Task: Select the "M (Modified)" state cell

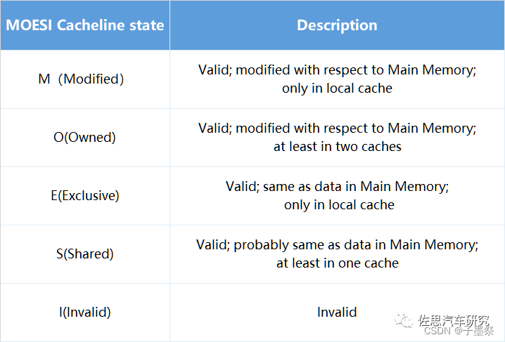Action: [81, 79]
